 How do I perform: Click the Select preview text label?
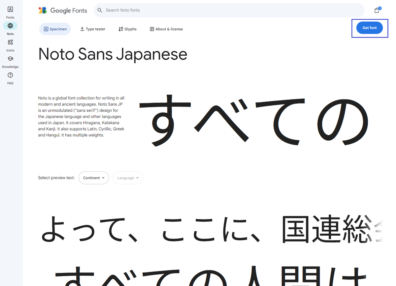[x=56, y=178]
